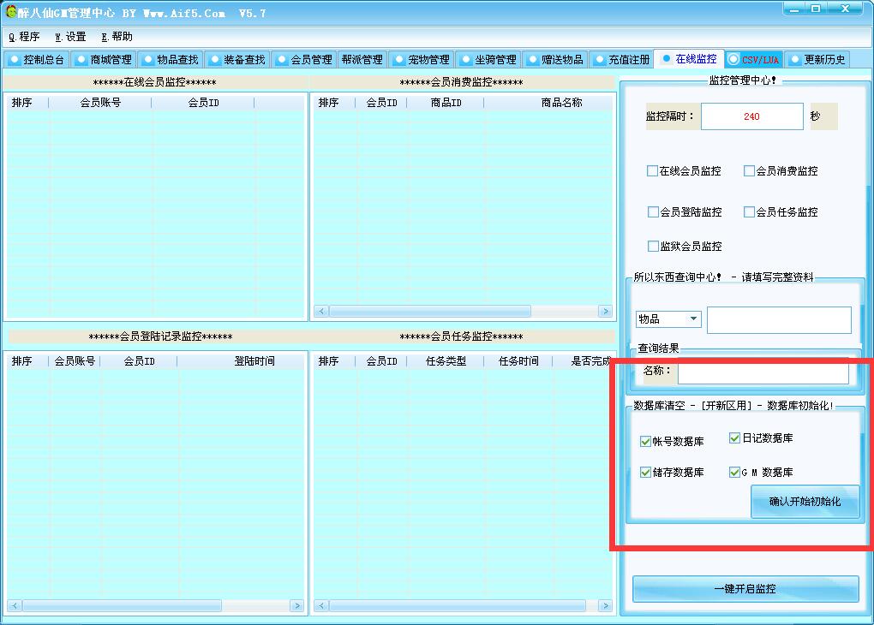The width and height of the screenshot is (874, 625).
Task: Enable the 在线会员监控 checkbox
Action: pos(653,171)
